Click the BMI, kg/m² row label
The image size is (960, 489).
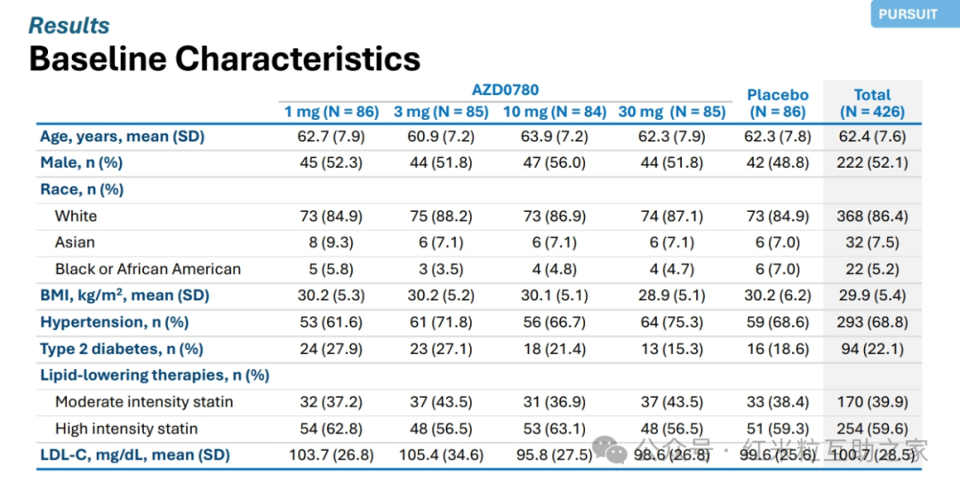(124, 296)
